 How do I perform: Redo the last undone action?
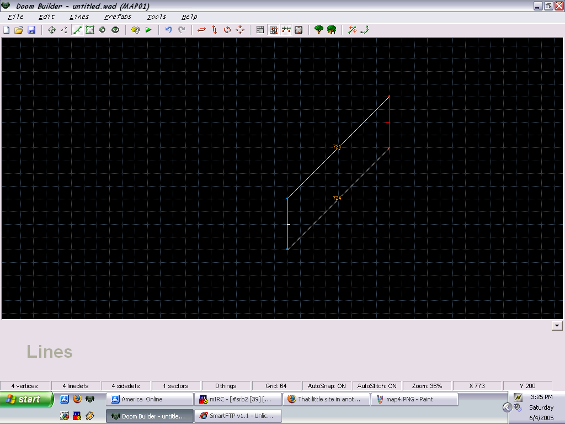pos(182,30)
